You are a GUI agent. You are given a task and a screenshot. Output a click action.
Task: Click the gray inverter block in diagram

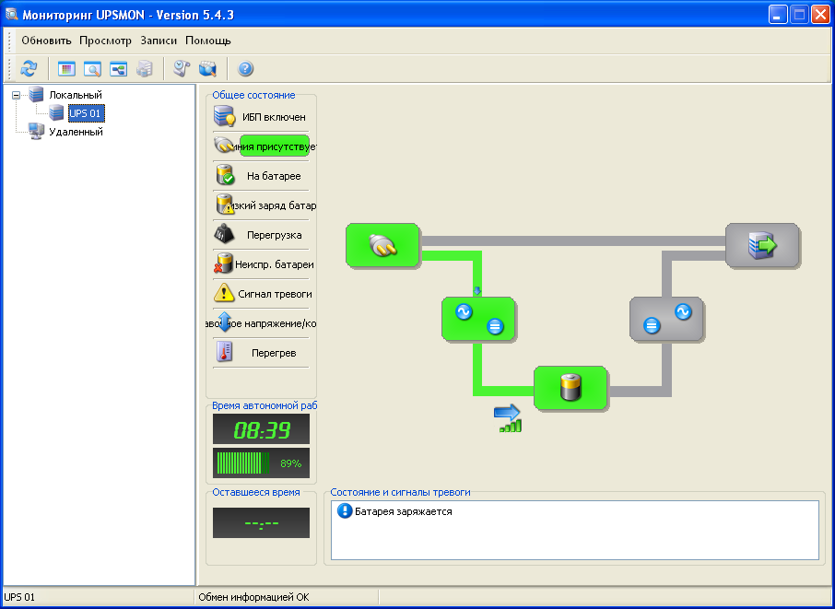tap(665, 318)
